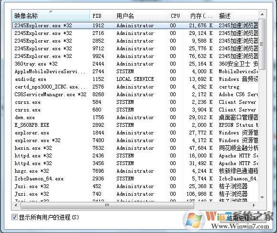The height and width of the screenshot is (233, 277).
Task: Select 2345Explorer.exe process with PID 9712
Action: coord(135,48)
